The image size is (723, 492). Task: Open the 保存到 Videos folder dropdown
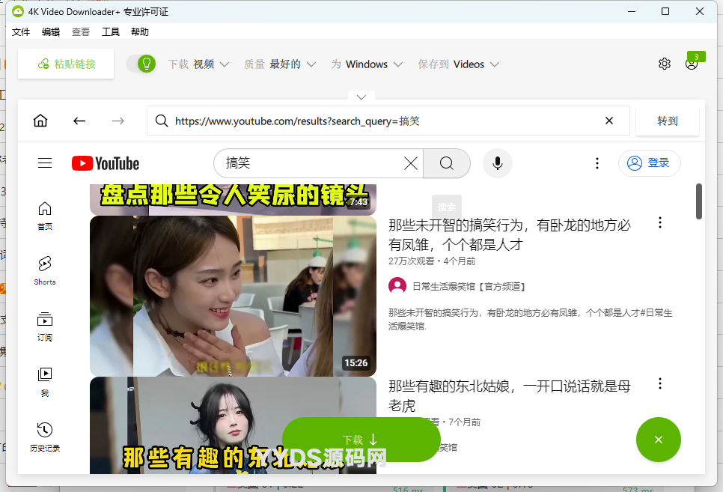coord(458,64)
